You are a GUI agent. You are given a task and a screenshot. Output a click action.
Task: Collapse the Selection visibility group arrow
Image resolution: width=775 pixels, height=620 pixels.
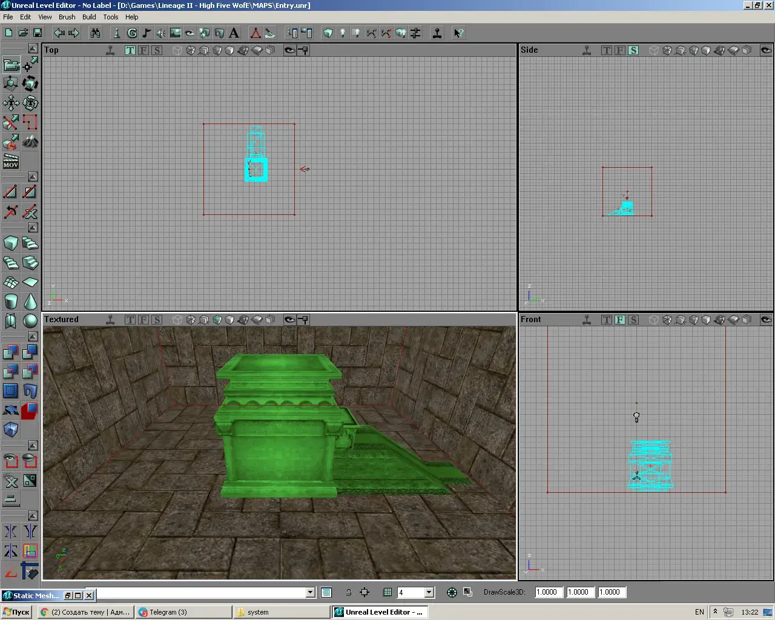[x=33, y=446]
